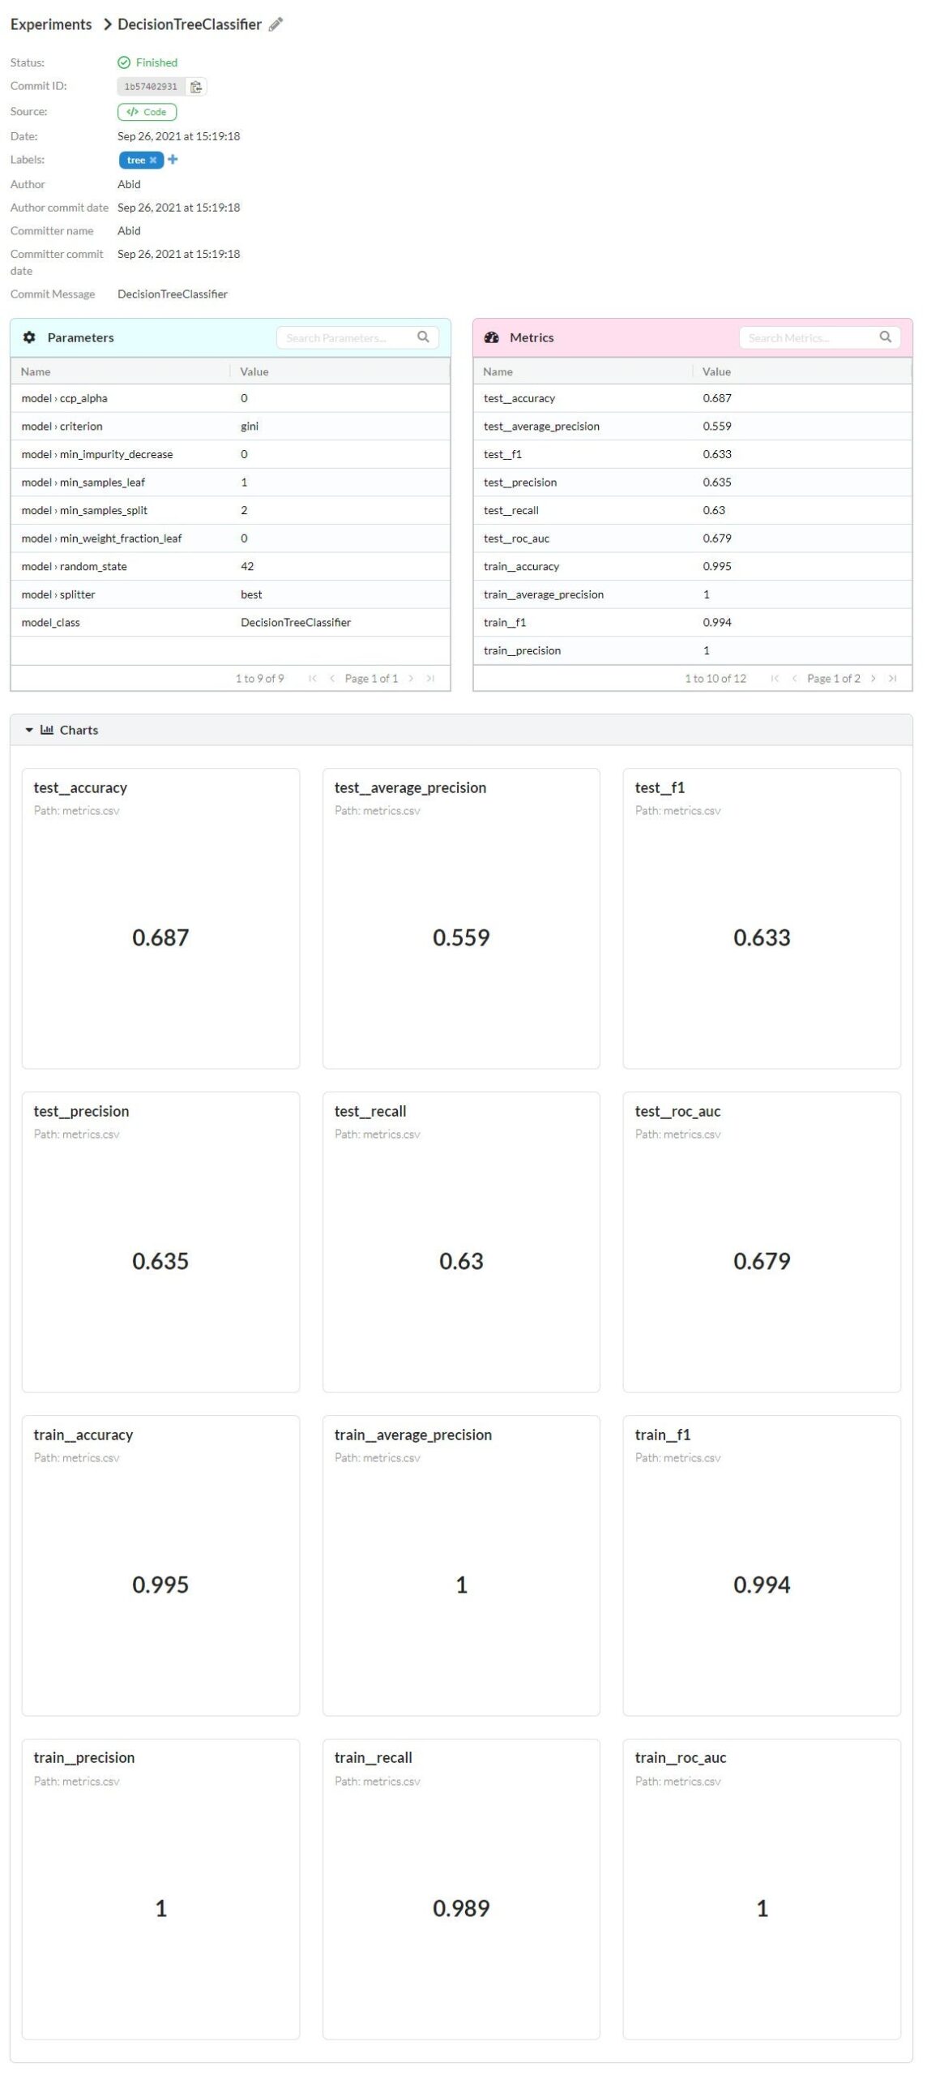The height and width of the screenshot is (2076, 927).
Task: Navigate to Experiments breadcrumb
Action: point(51,24)
